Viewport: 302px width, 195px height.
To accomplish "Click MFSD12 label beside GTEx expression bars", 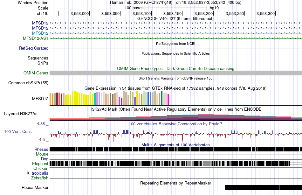I will point(40,99).
